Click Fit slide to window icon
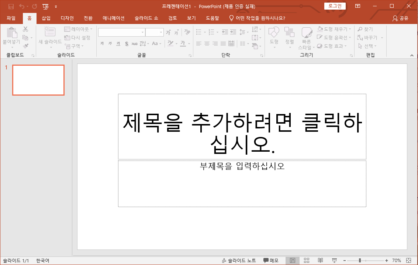The image size is (418, 265). click(x=408, y=261)
